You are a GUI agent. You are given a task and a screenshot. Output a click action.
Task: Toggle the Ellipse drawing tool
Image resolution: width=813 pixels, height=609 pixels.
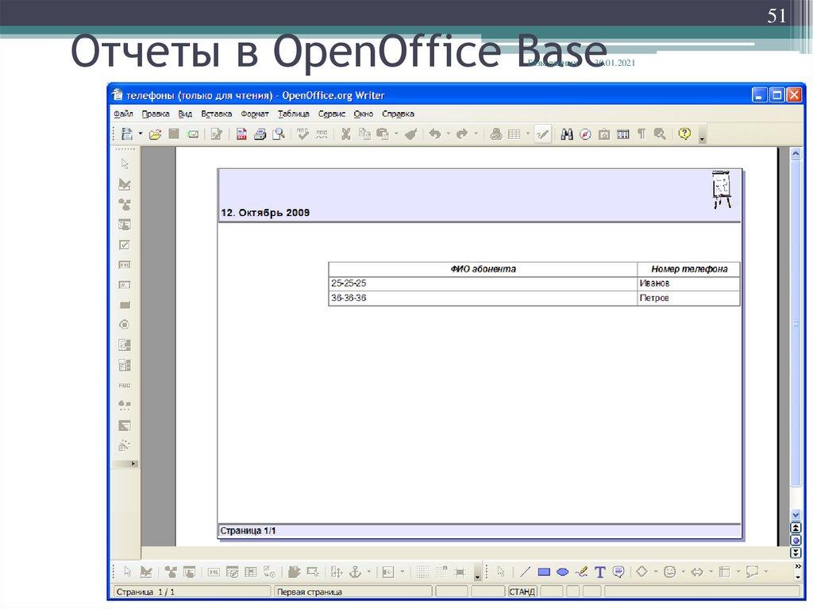[x=562, y=571]
